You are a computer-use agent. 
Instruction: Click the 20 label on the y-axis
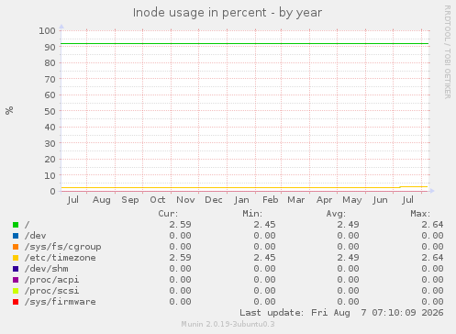point(50,160)
